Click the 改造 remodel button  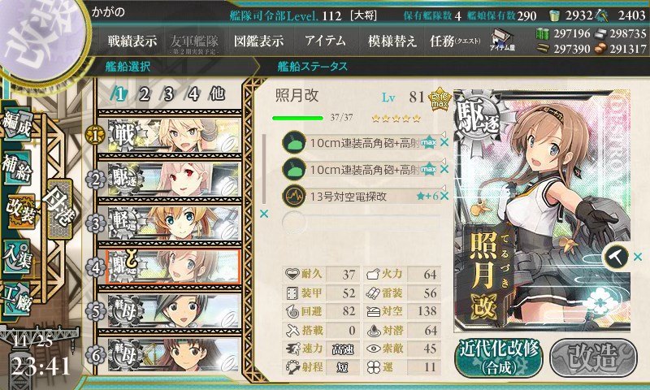pyautogui.click(x=593, y=357)
